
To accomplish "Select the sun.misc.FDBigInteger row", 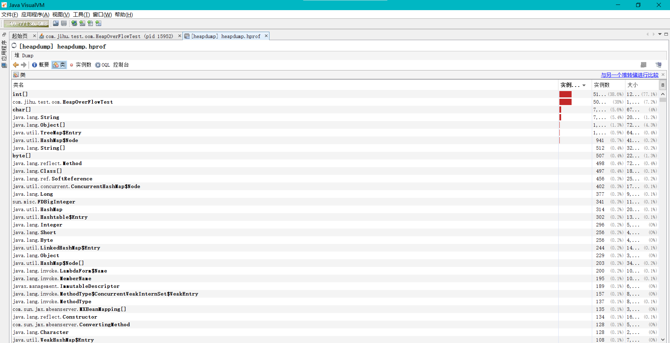I will click(x=335, y=202).
